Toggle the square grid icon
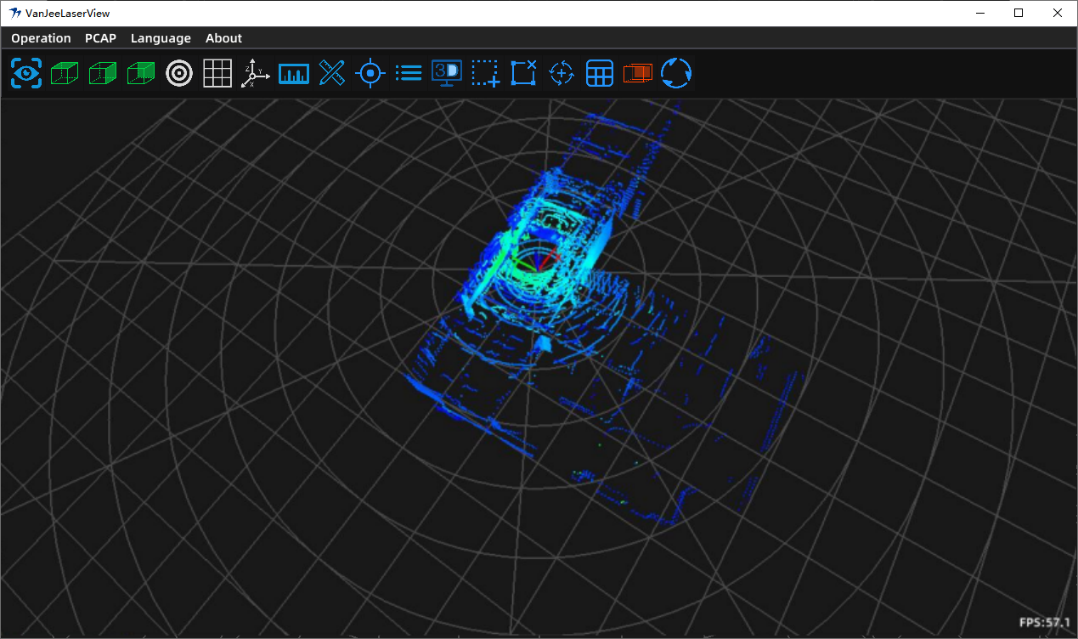Viewport: 1078px width, 639px height. click(217, 73)
